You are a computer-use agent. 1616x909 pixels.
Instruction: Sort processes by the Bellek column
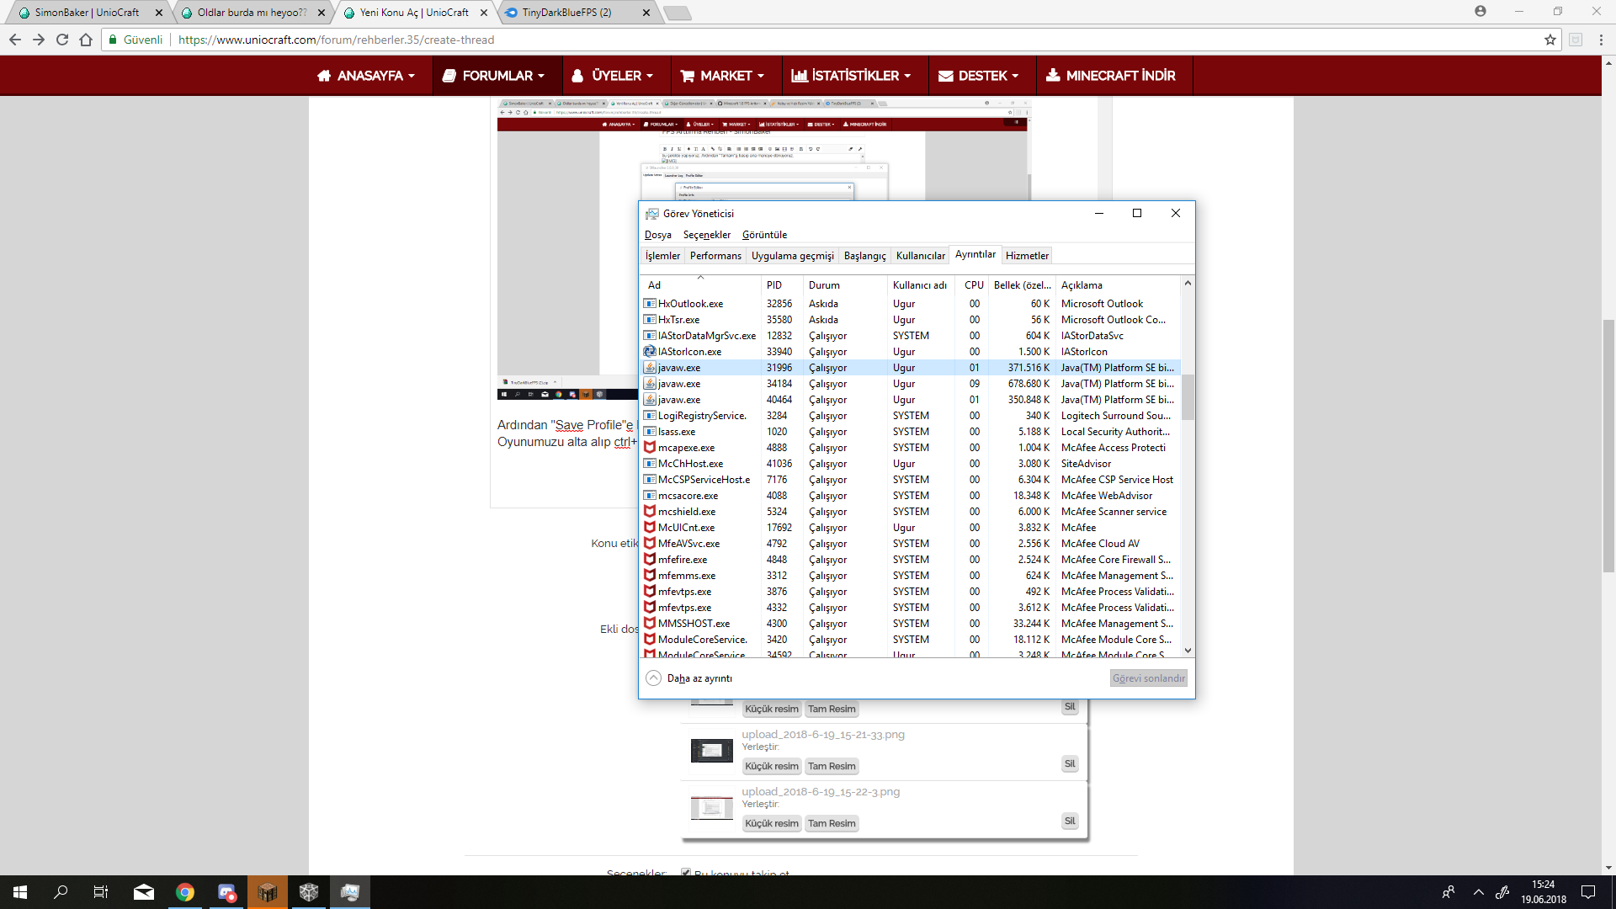(x=1022, y=285)
